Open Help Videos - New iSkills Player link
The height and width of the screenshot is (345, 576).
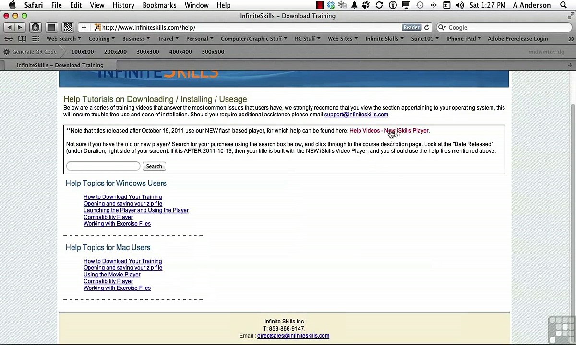[389, 131]
